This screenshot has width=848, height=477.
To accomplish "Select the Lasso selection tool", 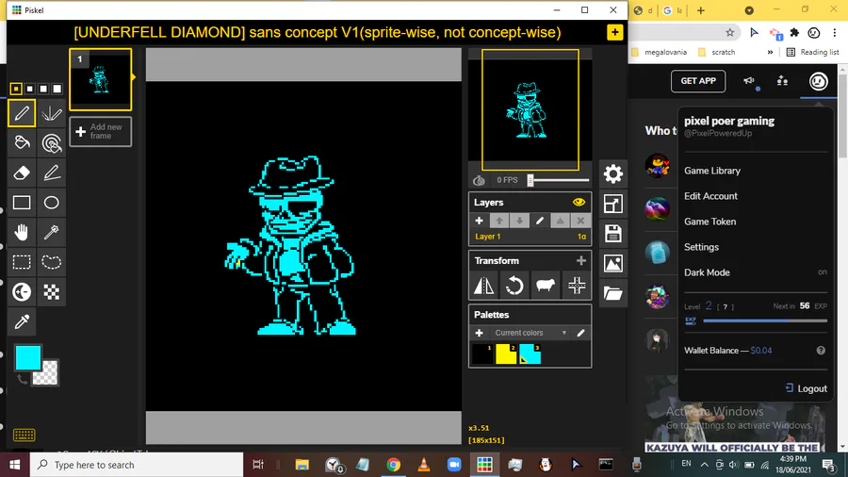I will point(52,262).
